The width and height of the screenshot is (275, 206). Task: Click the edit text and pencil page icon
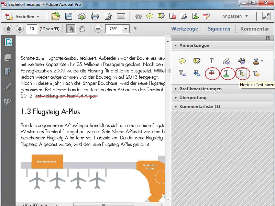click(x=108, y=16)
